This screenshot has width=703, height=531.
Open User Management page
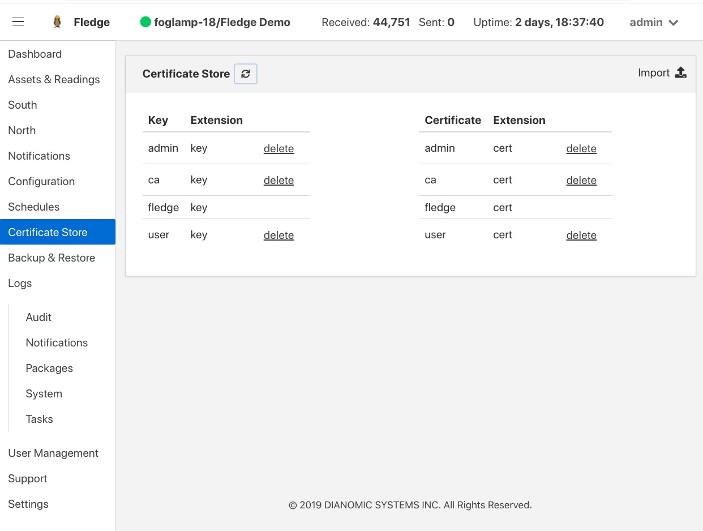click(x=53, y=453)
